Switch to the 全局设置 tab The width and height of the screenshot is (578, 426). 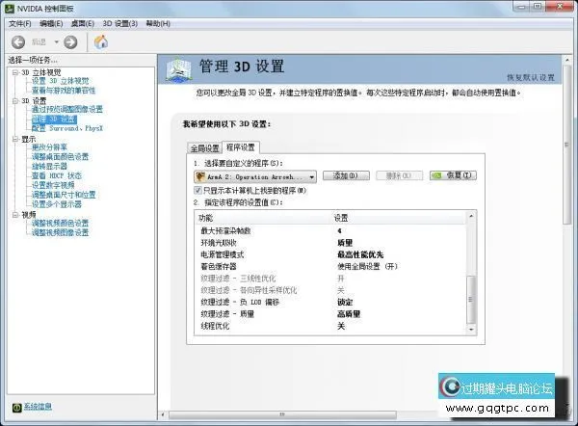(204, 148)
